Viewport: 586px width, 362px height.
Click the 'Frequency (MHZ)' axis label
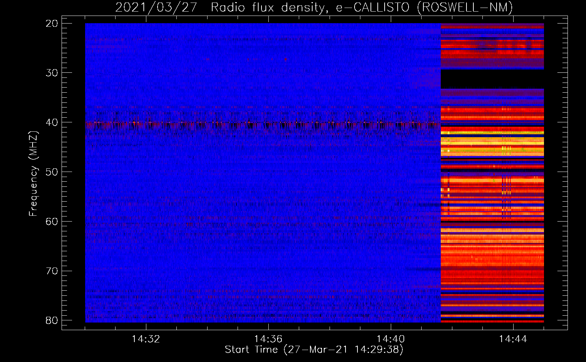[x=33, y=173]
